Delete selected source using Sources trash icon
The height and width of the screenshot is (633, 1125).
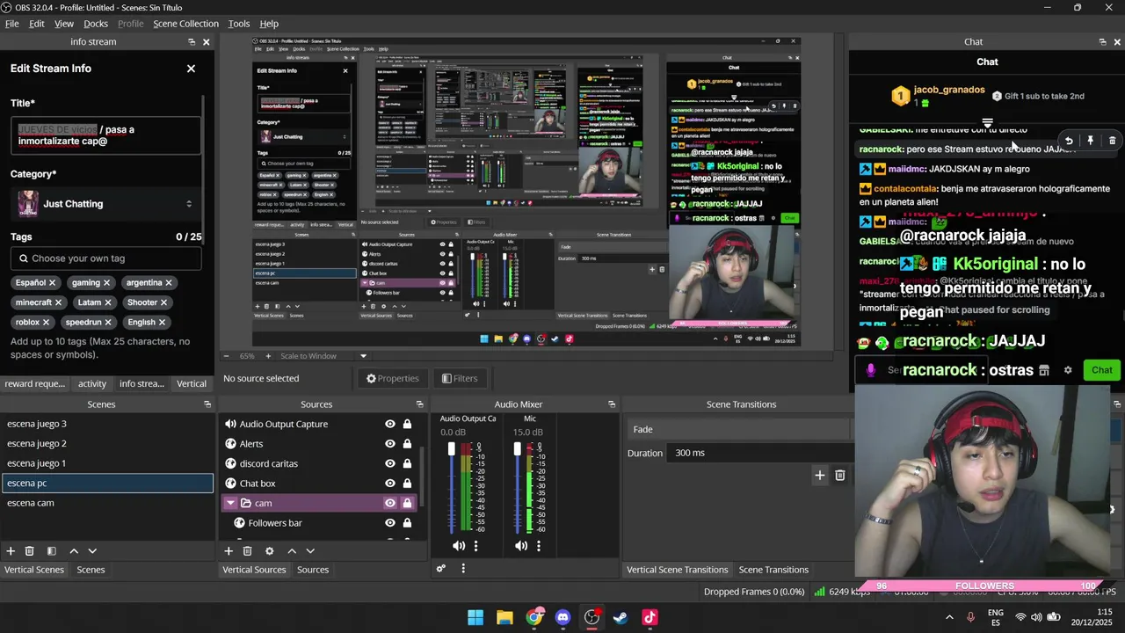click(x=247, y=550)
